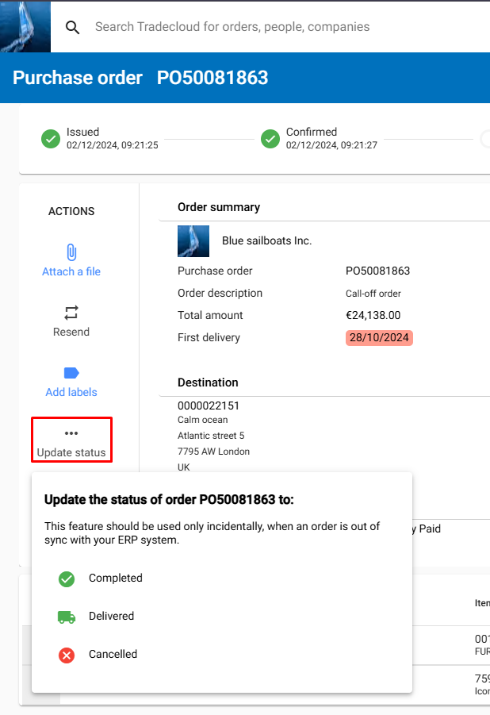Click the search magnifier icon
The width and height of the screenshot is (490, 715).
pos(72,27)
